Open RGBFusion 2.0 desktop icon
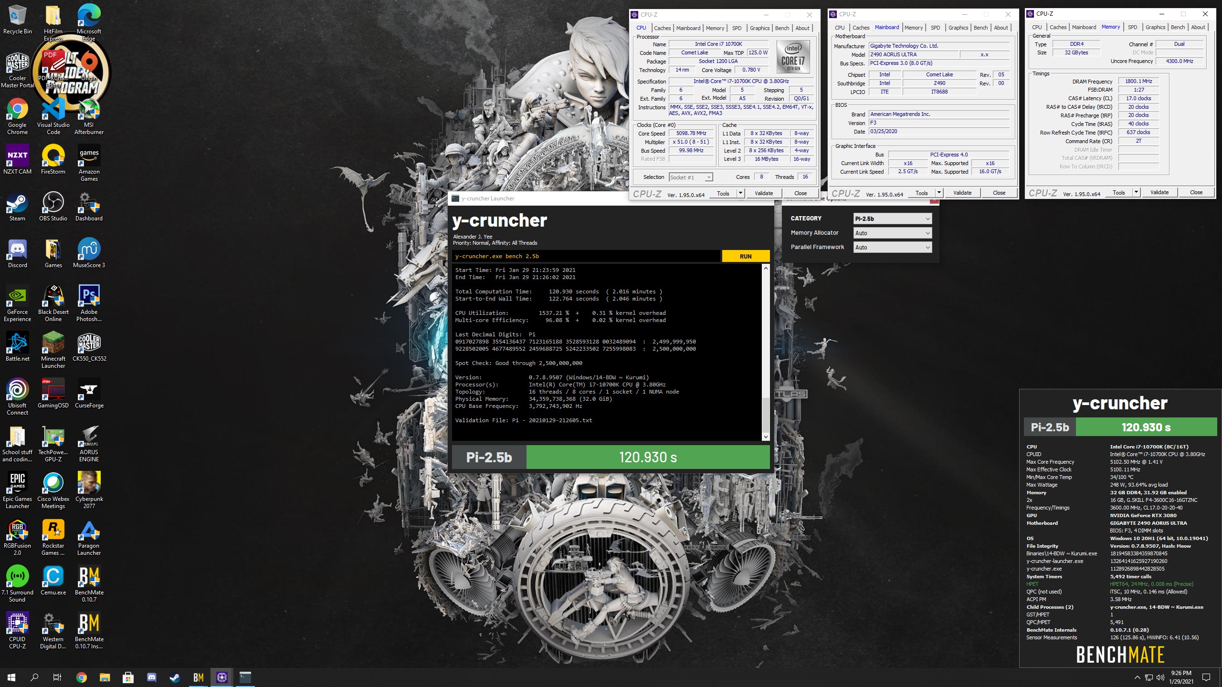Screen dimensions: 1222x687 click(x=17, y=537)
